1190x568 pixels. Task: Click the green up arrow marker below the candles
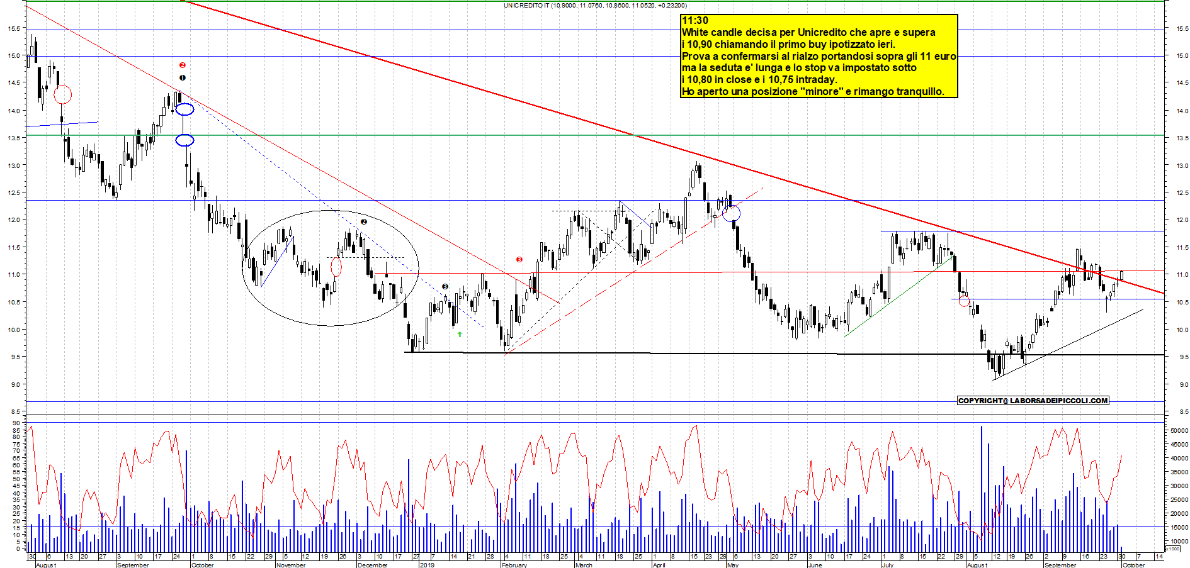(x=460, y=335)
